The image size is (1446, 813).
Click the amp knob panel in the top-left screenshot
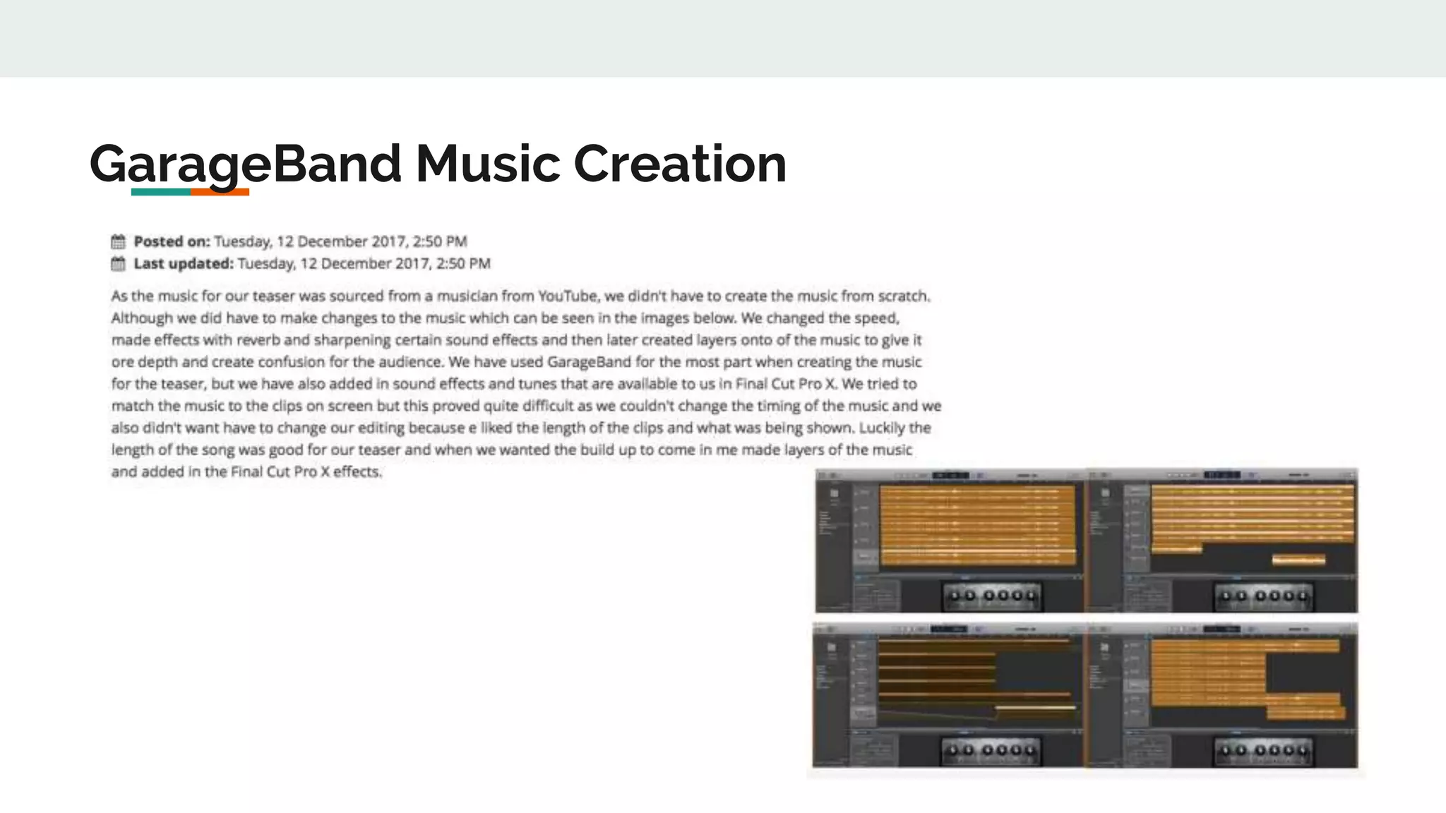pyautogui.click(x=993, y=596)
